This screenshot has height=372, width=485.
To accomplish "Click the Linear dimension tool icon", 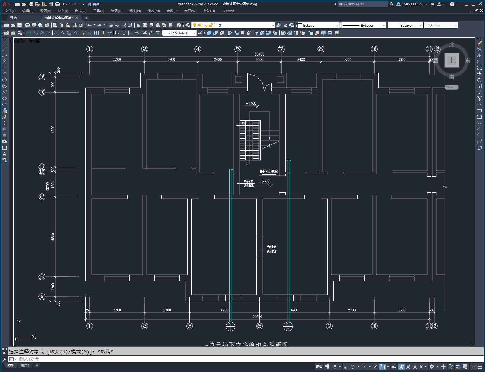I will (x=29, y=33).
